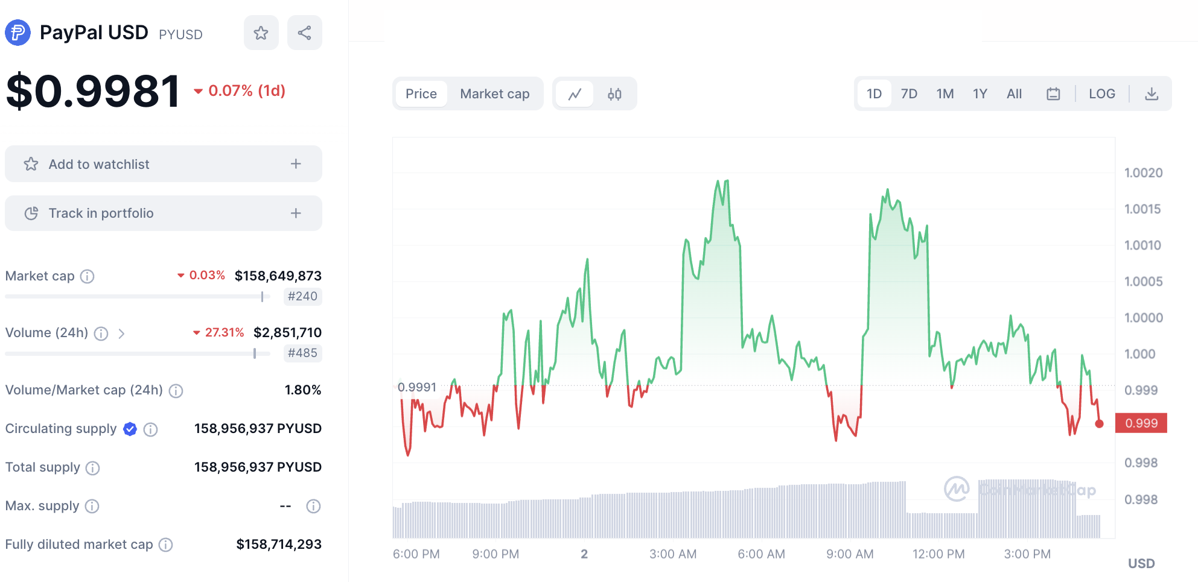Click info icon beside Max. supply value
Image resolution: width=1198 pixels, height=582 pixels.
tap(313, 506)
